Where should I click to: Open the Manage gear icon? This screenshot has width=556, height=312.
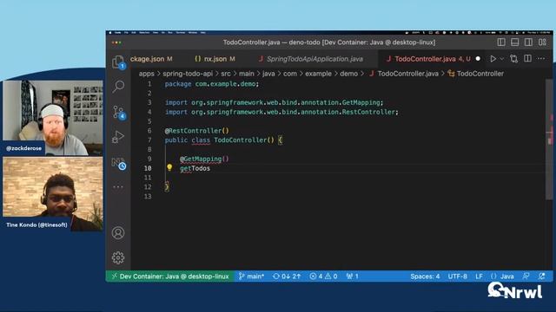click(x=118, y=257)
